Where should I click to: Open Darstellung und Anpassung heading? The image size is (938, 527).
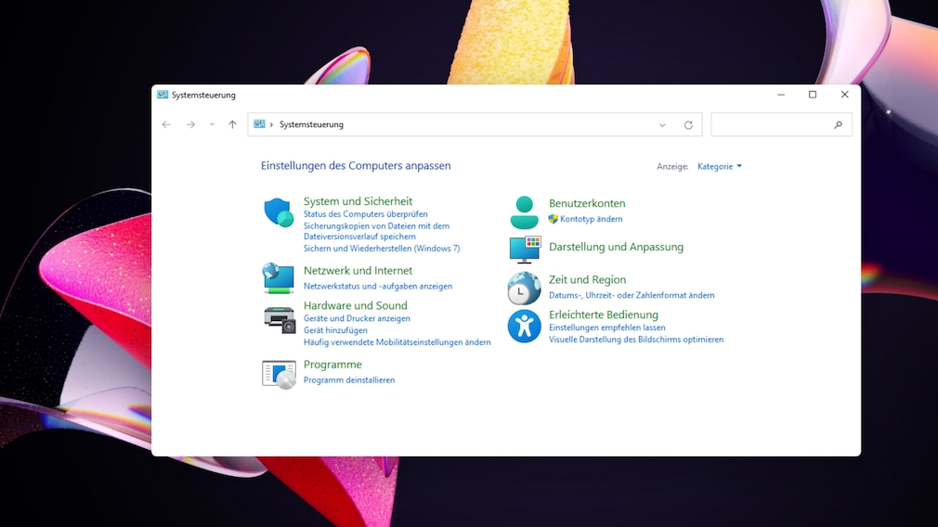tap(616, 247)
